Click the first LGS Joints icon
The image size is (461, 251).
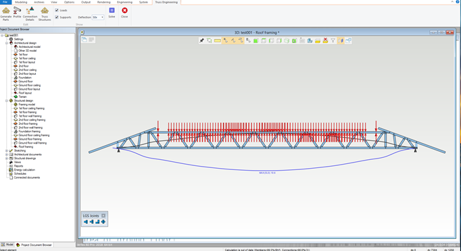[86, 221]
